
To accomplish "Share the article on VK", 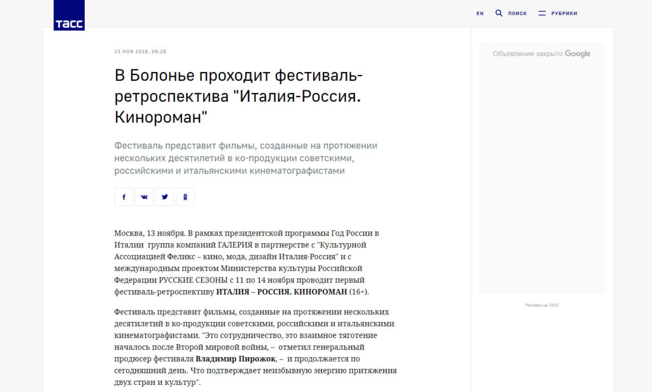I will pos(145,197).
